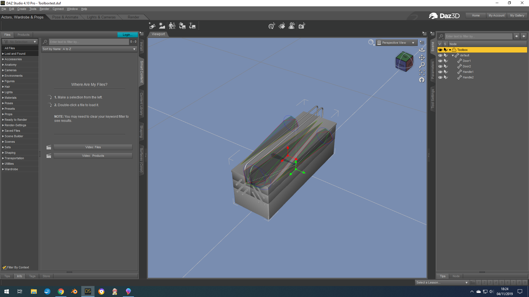Hide the Door1 node with its eye icon
The height and width of the screenshot is (297, 529).
pos(440,61)
